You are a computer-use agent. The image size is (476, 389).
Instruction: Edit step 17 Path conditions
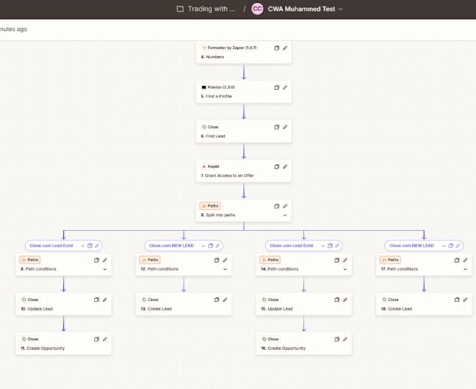(x=465, y=260)
